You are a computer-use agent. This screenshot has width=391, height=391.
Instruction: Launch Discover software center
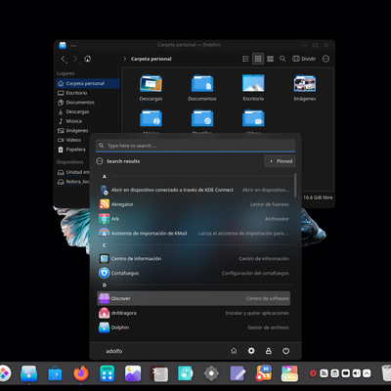tap(194, 298)
